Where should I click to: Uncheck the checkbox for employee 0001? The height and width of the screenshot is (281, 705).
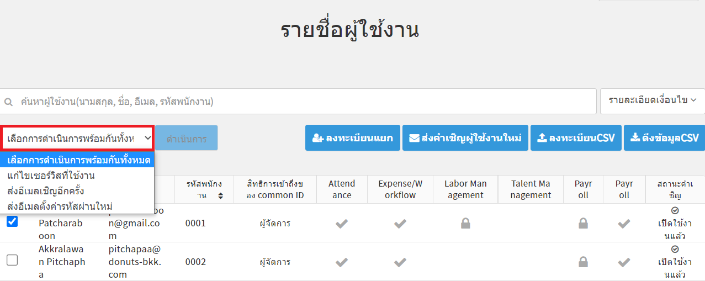12,221
